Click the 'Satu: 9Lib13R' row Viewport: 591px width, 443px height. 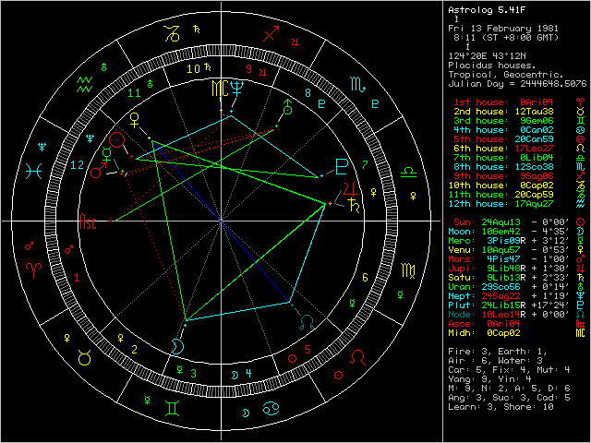(x=517, y=278)
